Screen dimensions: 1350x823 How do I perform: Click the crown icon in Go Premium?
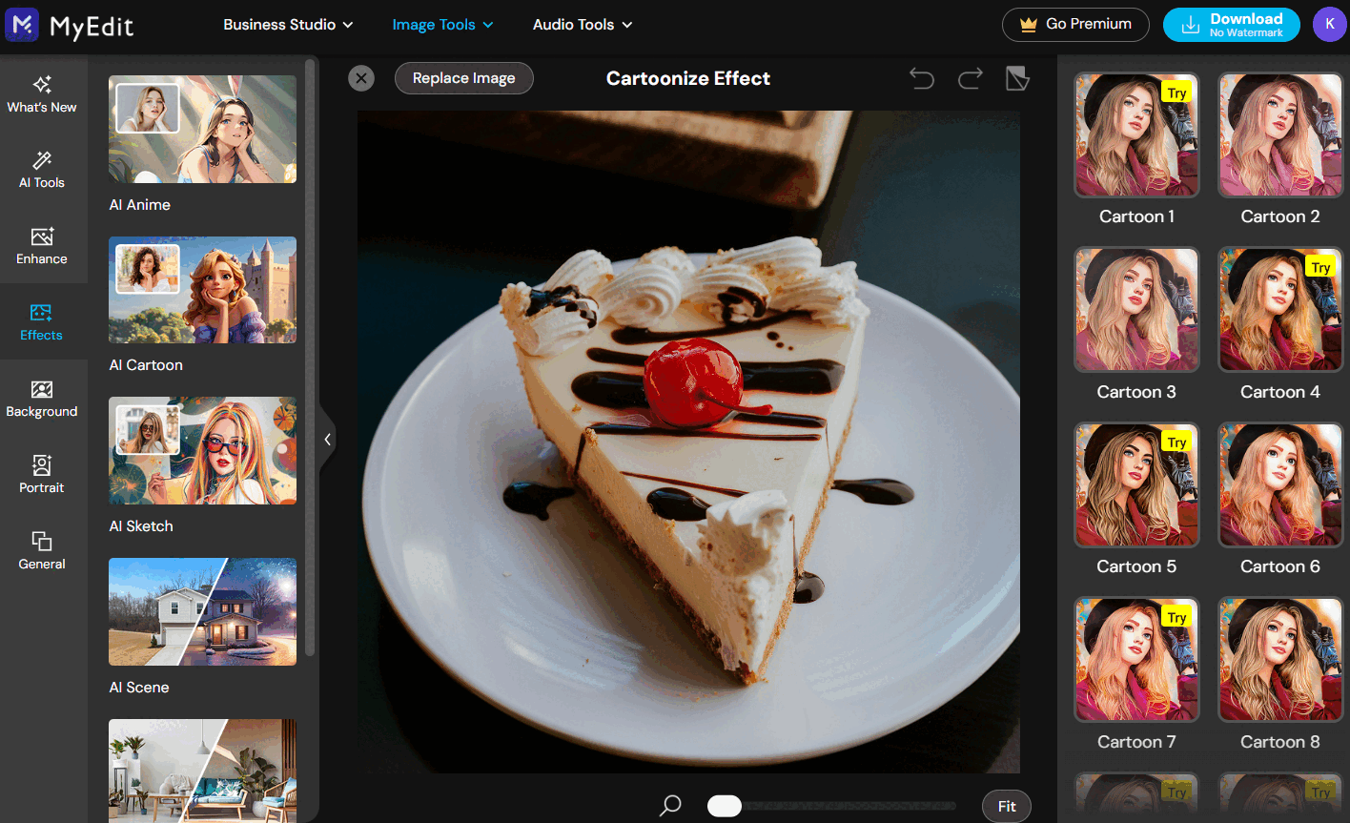pyautogui.click(x=1029, y=25)
